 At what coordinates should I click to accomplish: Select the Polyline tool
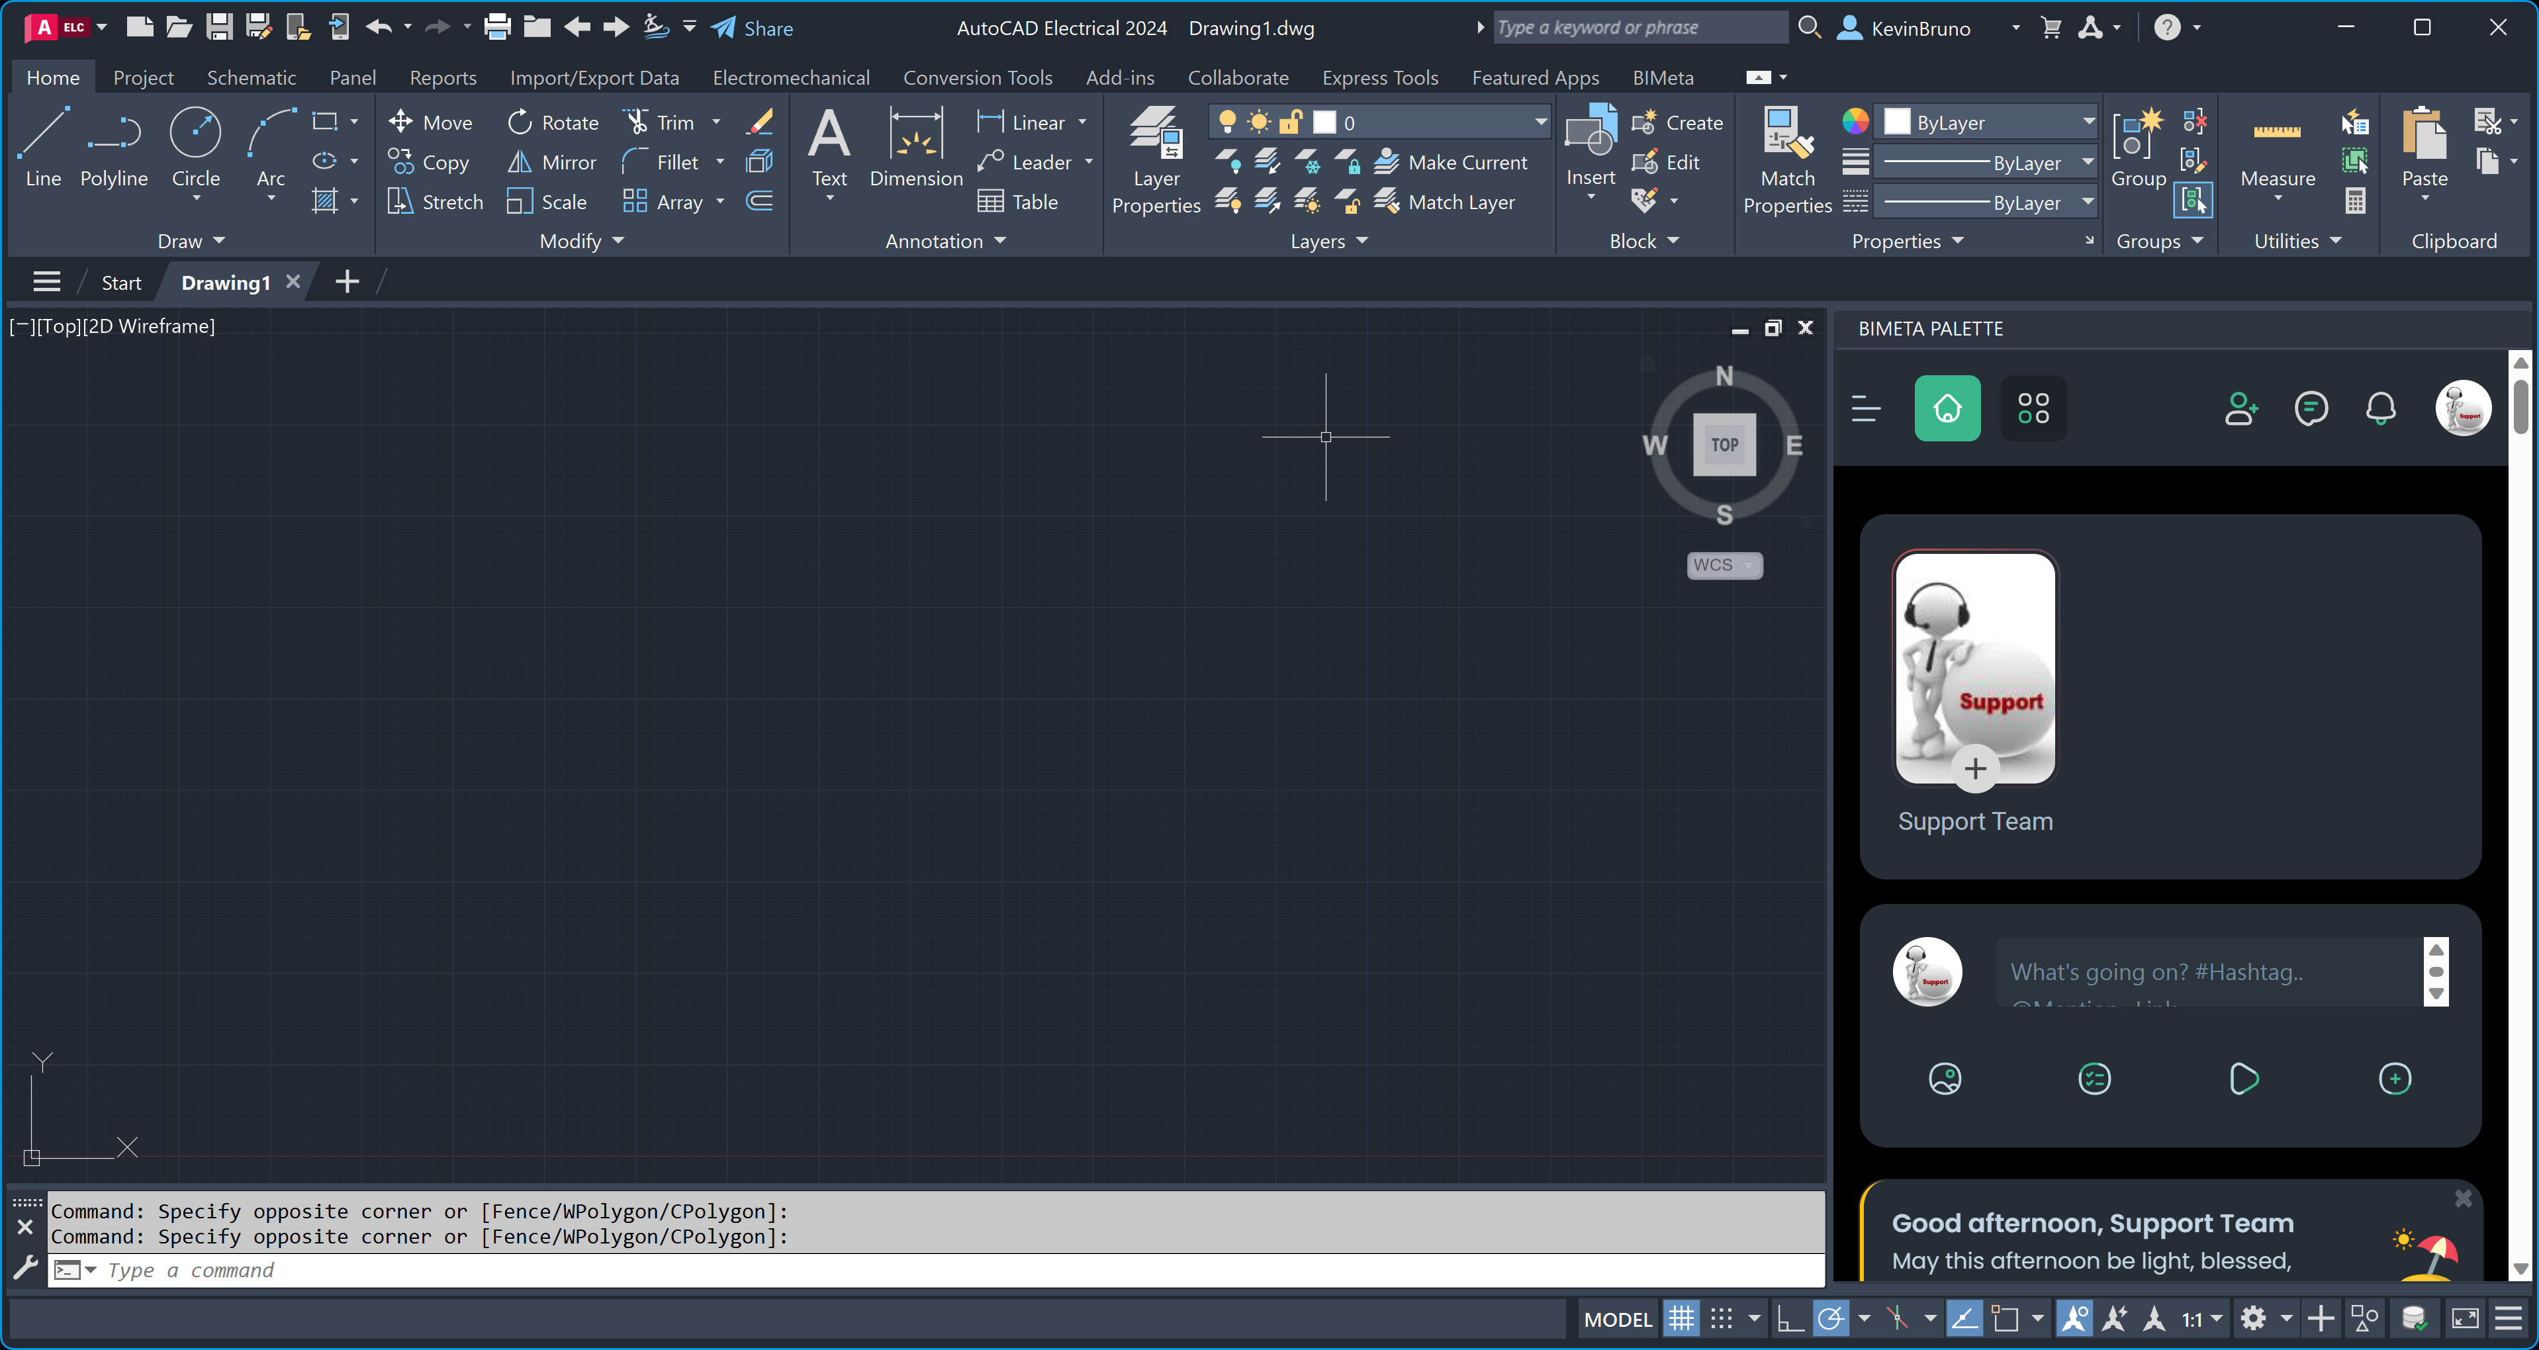(x=115, y=148)
